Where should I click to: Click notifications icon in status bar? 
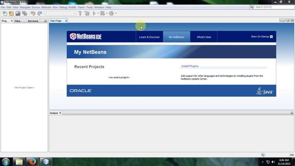pyautogui.click(x=263, y=155)
